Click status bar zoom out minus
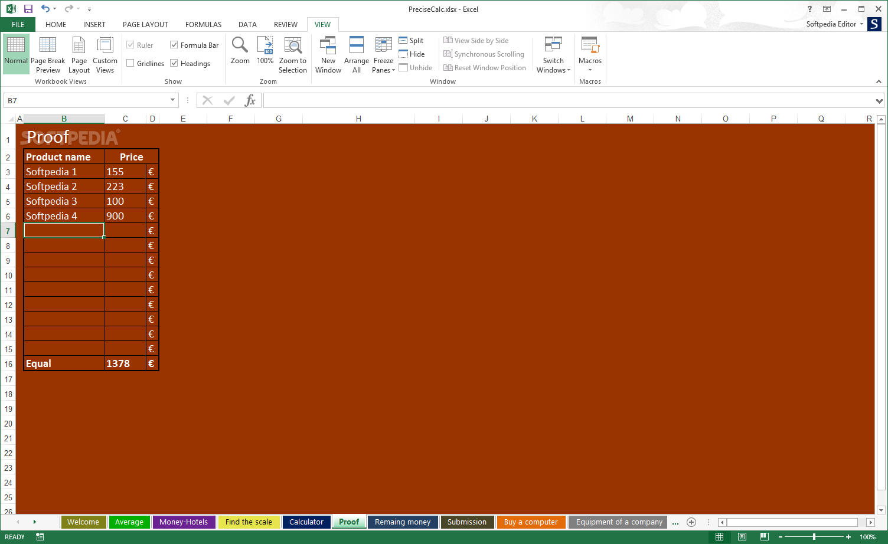This screenshot has width=888, height=544. 781,537
